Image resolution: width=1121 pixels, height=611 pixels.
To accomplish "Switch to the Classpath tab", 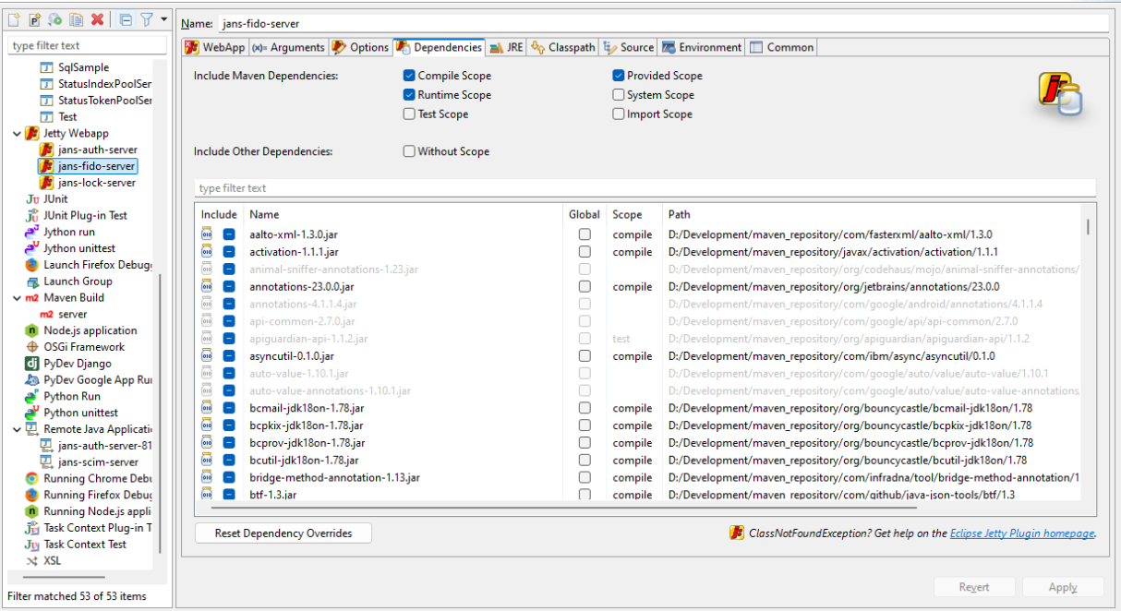I will [x=563, y=47].
